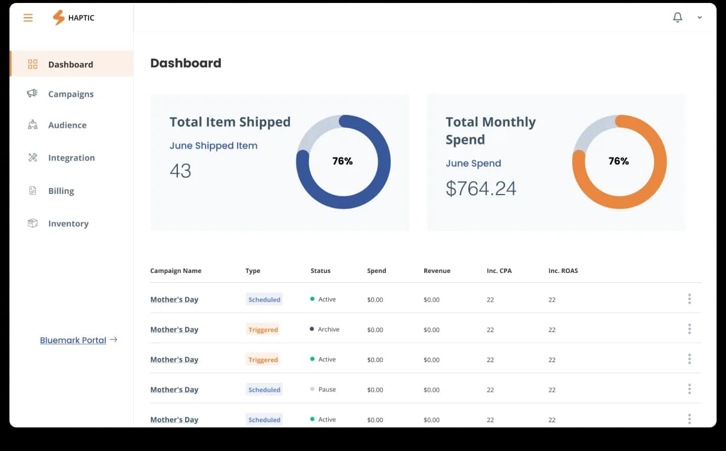Click the June Shipped Item label
The height and width of the screenshot is (451, 726).
pos(213,146)
